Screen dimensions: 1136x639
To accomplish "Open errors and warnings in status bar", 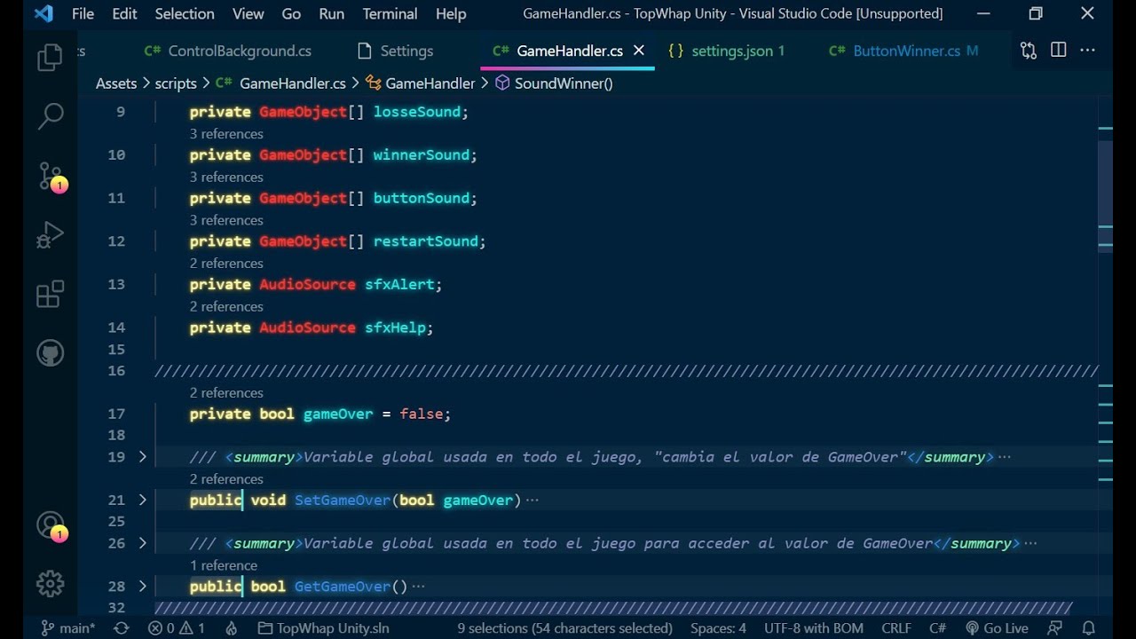I will pos(177,628).
